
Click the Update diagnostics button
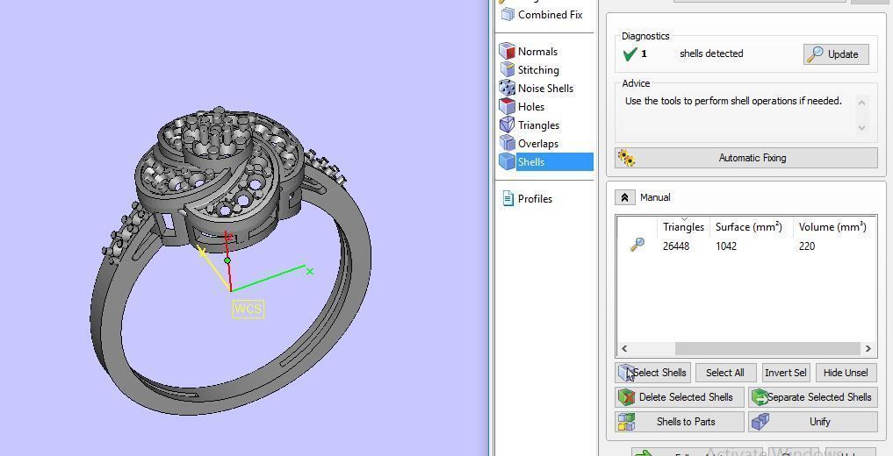pos(836,54)
